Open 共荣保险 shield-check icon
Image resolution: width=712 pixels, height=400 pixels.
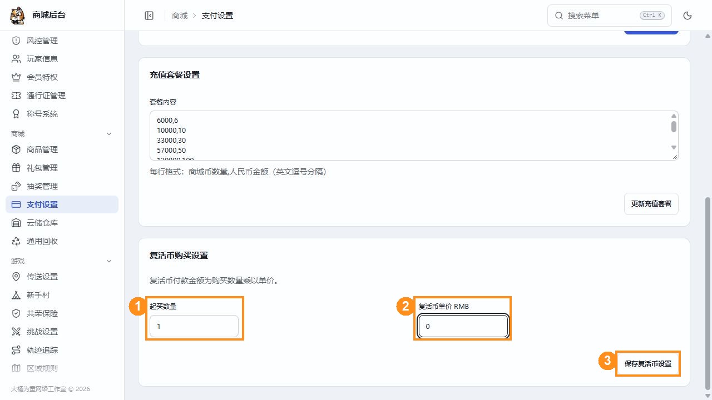tap(16, 313)
